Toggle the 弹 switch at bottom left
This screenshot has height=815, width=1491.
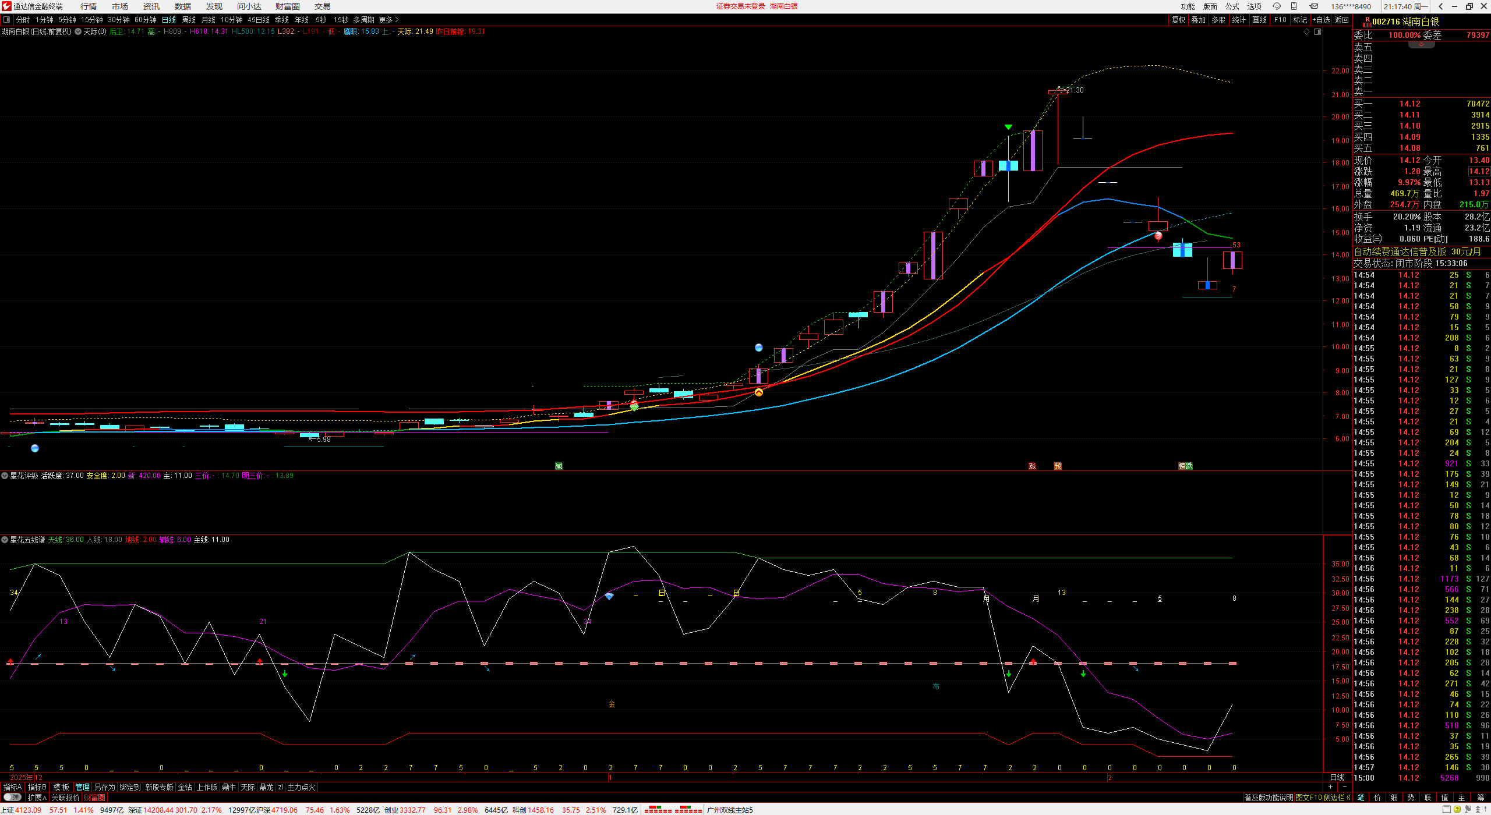coord(12,798)
